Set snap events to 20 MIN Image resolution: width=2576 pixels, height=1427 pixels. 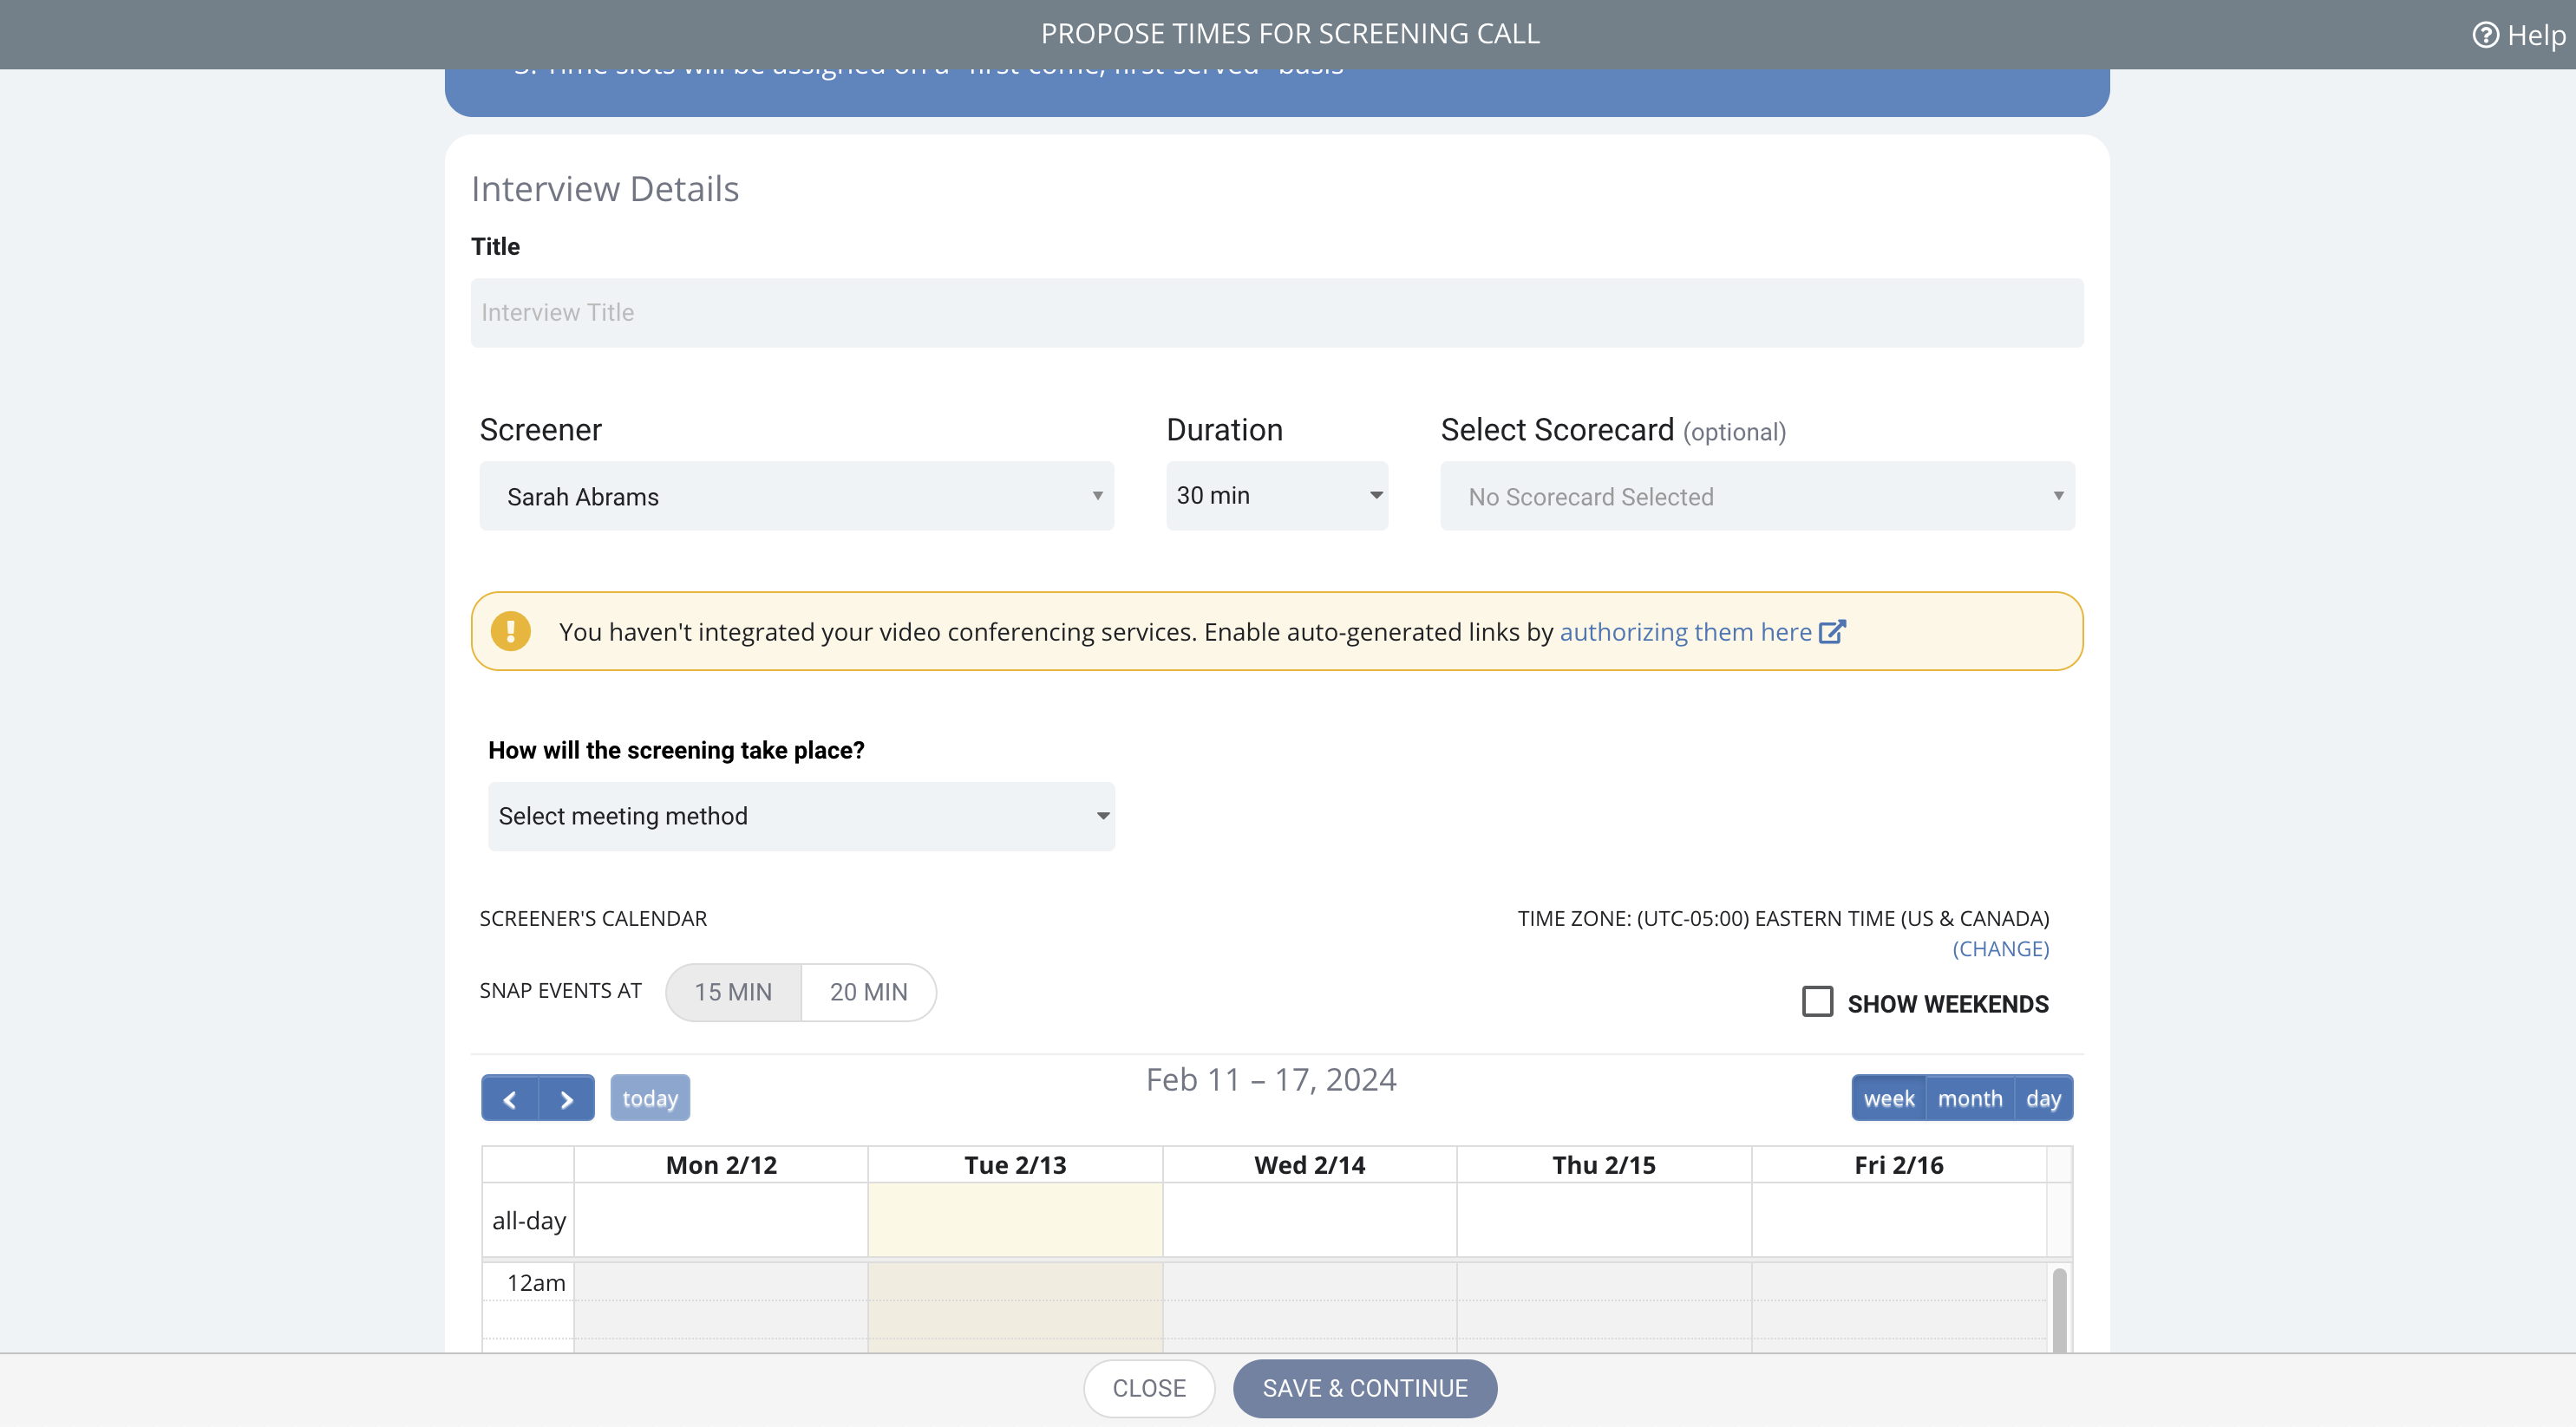point(868,993)
